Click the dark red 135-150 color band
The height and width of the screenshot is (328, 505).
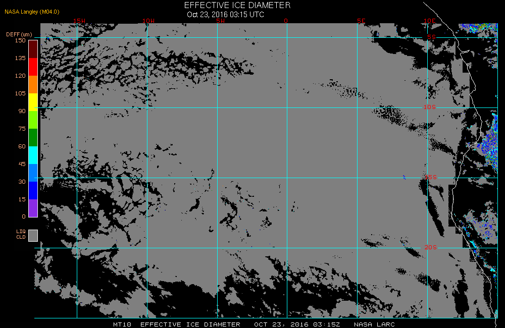33,49
